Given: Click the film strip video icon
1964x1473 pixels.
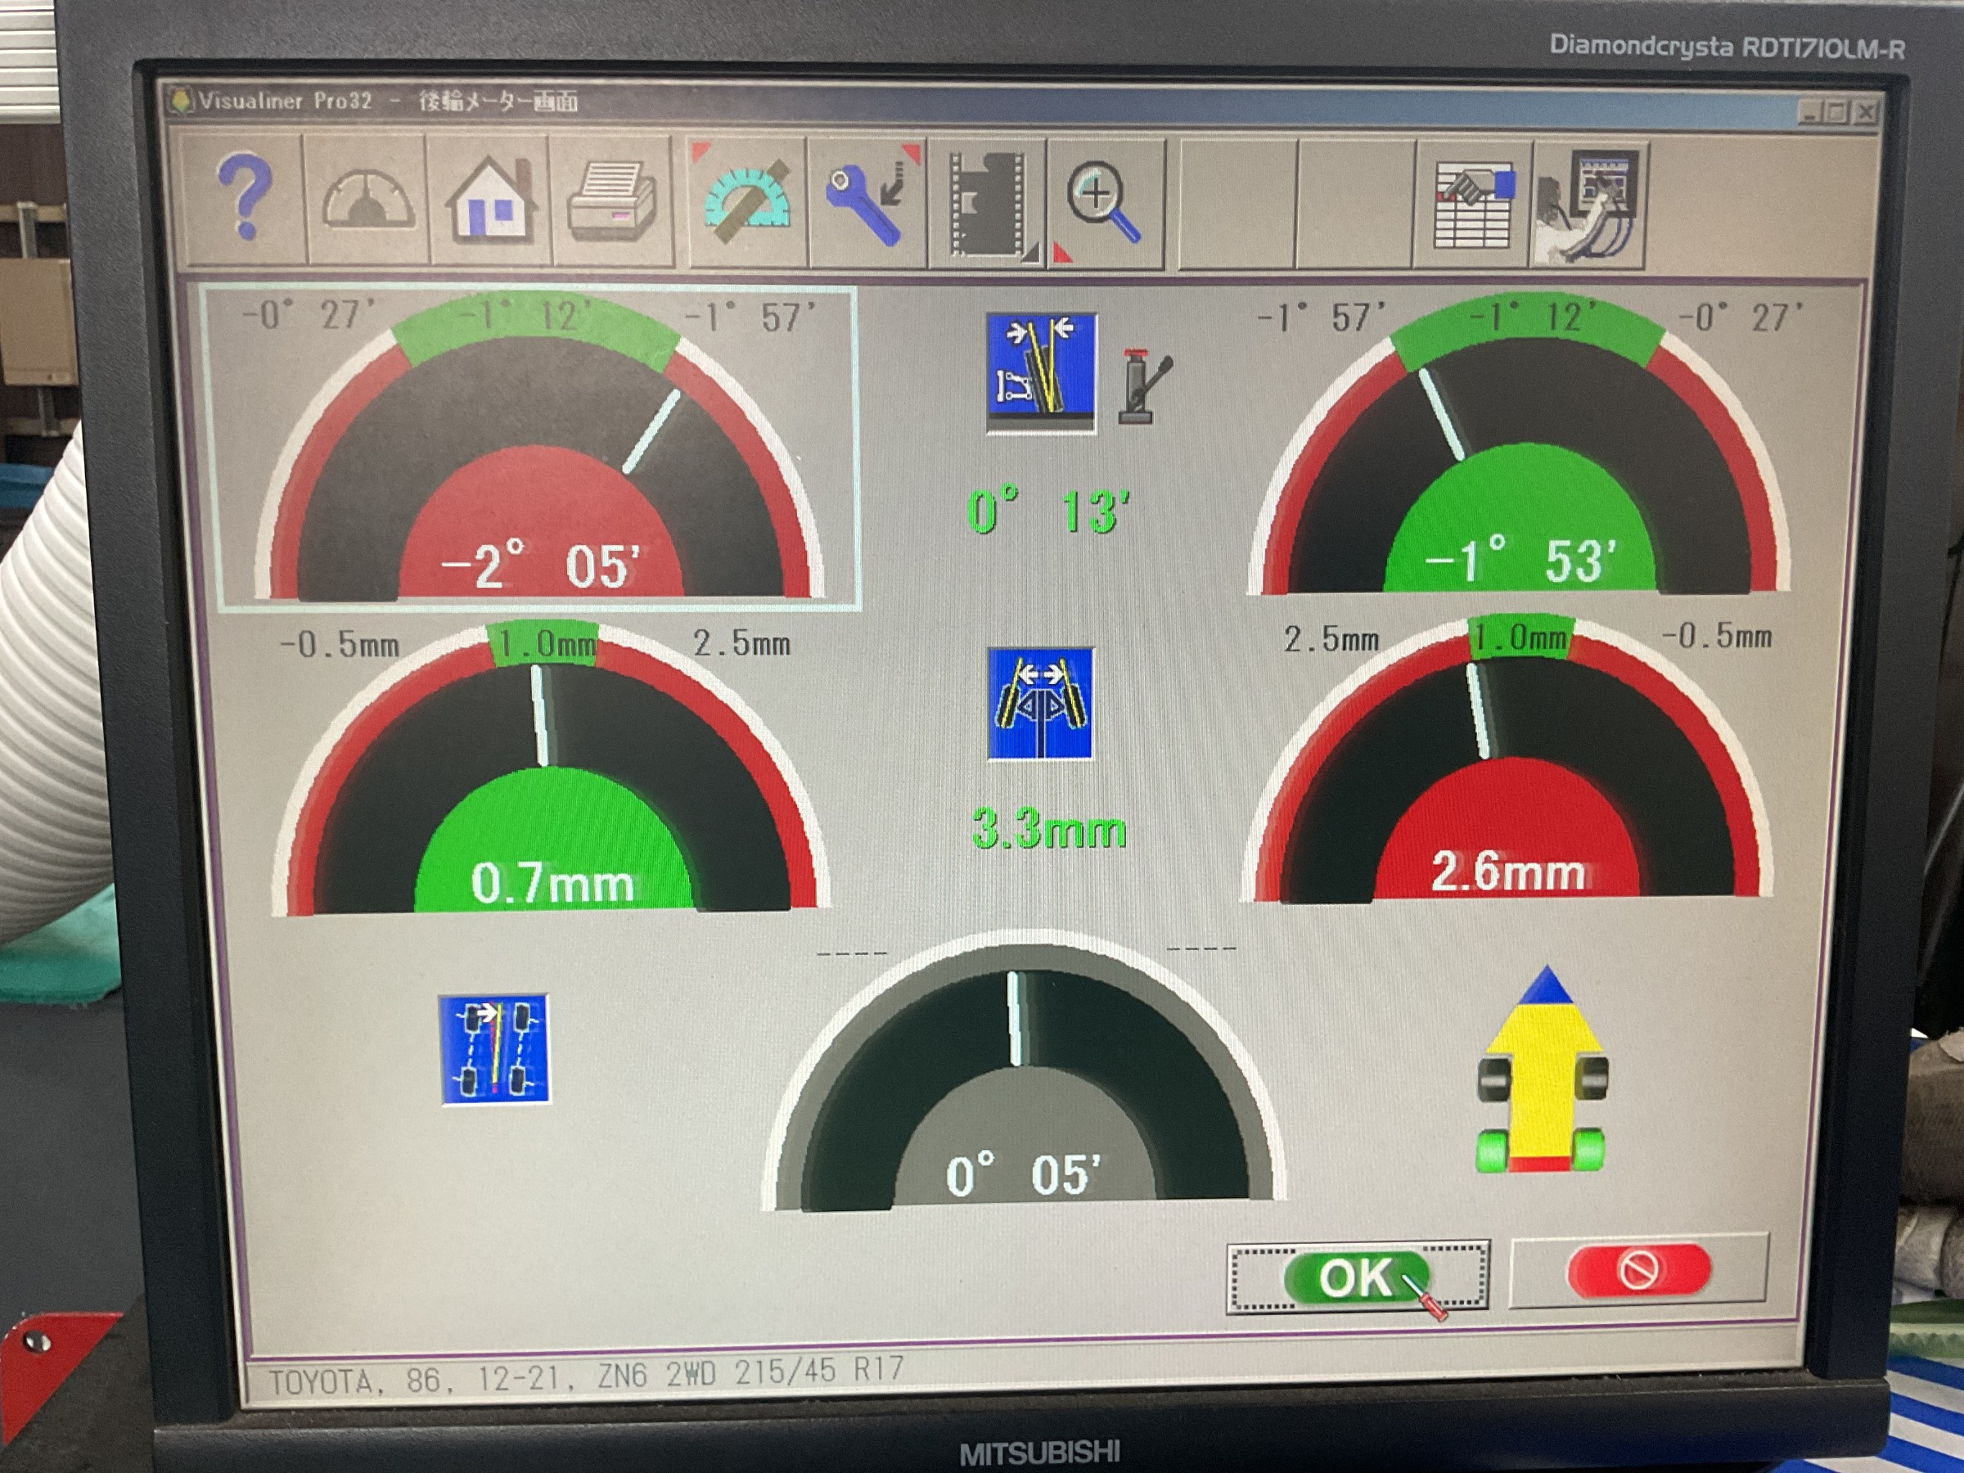Looking at the screenshot, I should (x=988, y=205).
